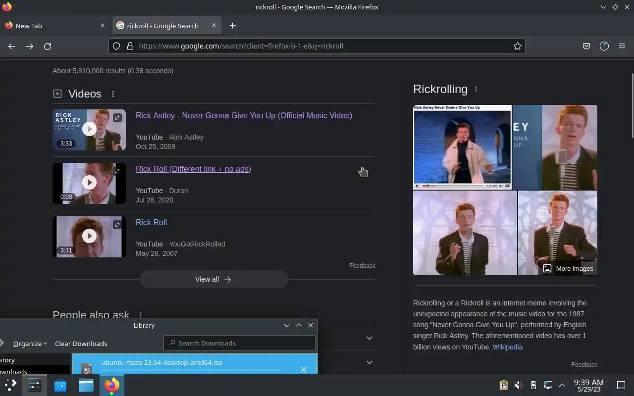Expand hidden system tray icons arrow
The width and height of the screenshot is (634, 396).
562,385
